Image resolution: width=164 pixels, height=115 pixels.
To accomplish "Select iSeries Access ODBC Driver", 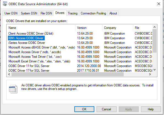I will 27,43.
